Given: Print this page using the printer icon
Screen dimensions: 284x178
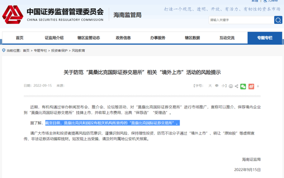Looking at the screenshot, I should tap(231, 86).
